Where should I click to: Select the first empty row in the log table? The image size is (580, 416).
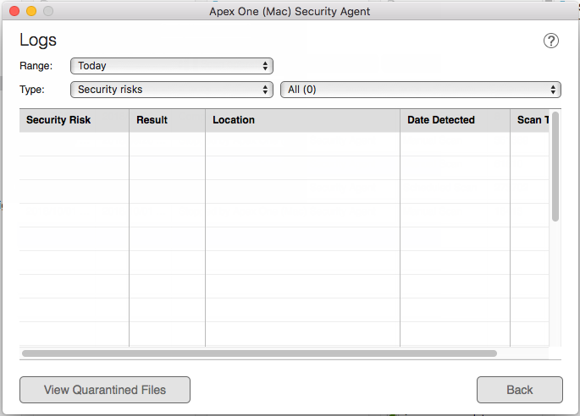pos(254,145)
